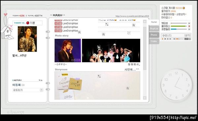This screenshot has width=198, height=121.
Task: Click scrollbar up arrow in main panel
Action: 145,21
